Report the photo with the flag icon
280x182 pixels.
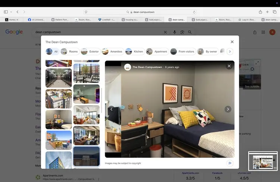pos(230,163)
